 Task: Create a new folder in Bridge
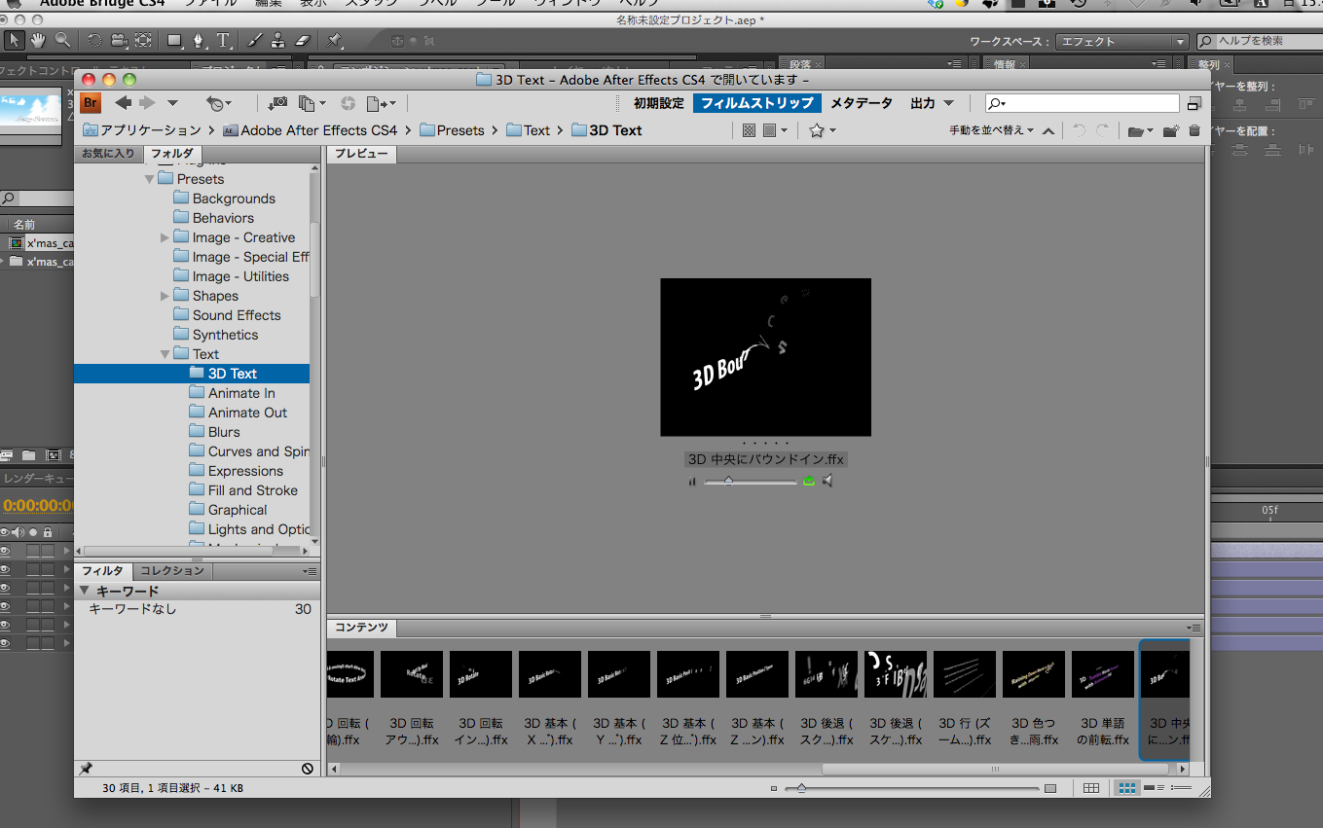point(1170,130)
